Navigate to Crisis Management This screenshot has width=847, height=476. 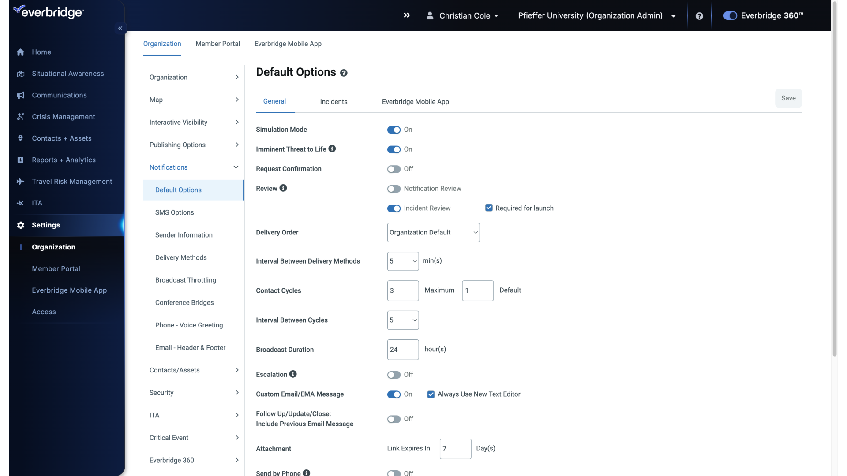[64, 116]
